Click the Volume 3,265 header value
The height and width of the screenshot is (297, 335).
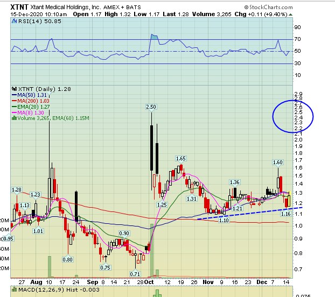pos(212,15)
